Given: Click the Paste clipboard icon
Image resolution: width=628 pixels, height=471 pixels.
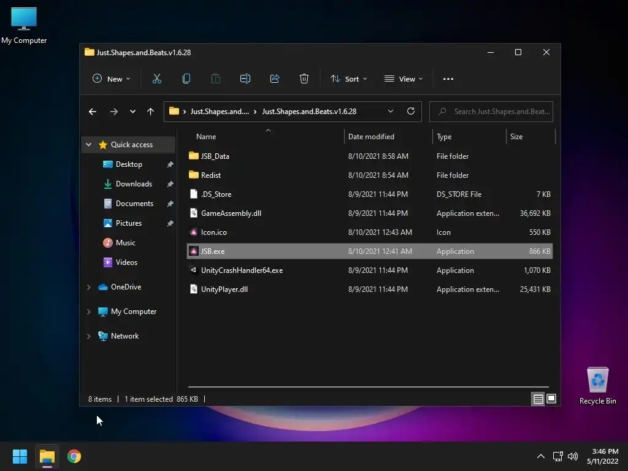Looking at the screenshot, I should pos(215,79).
